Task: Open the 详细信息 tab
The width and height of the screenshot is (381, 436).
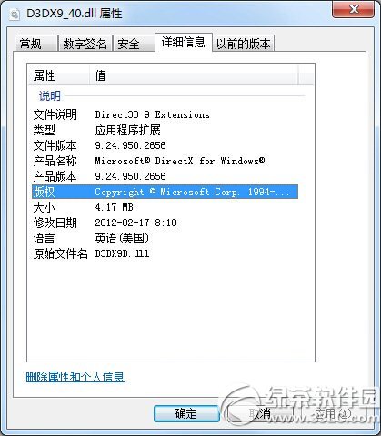Action: [x=183, y=43]
